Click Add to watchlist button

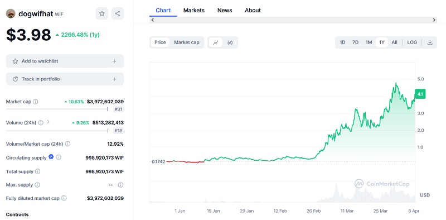click(x=65, y=61)
